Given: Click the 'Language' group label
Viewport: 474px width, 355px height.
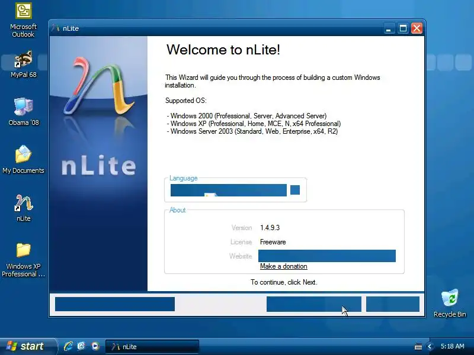Looking at the screenshot, I should [183, 178].
